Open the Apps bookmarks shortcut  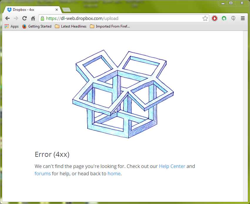(x=11, y=26)
